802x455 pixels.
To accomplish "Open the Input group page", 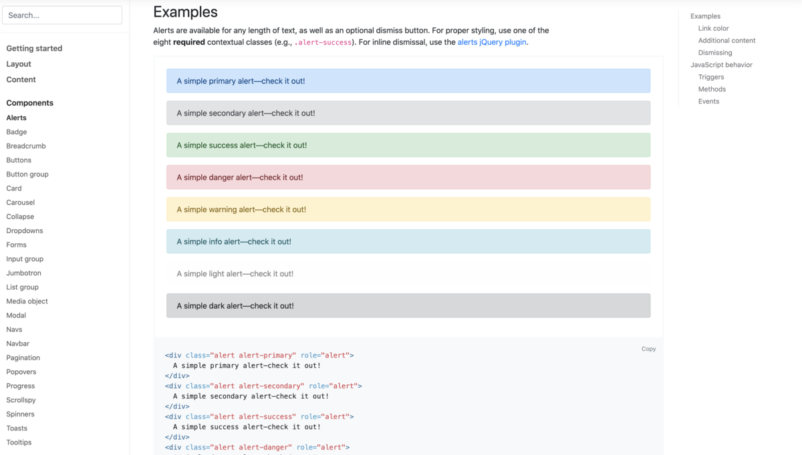I will tap(25, 259).
